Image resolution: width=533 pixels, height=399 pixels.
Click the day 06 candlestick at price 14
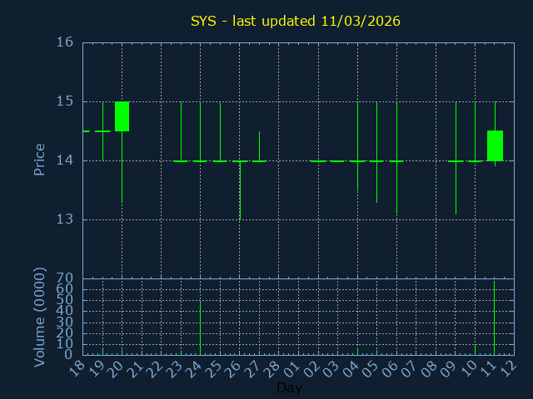click(396, 160)
